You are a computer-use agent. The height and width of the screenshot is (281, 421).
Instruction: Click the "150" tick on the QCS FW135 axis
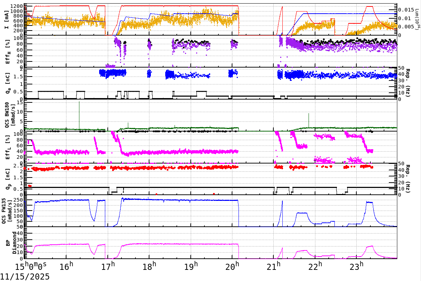(19, 211)
